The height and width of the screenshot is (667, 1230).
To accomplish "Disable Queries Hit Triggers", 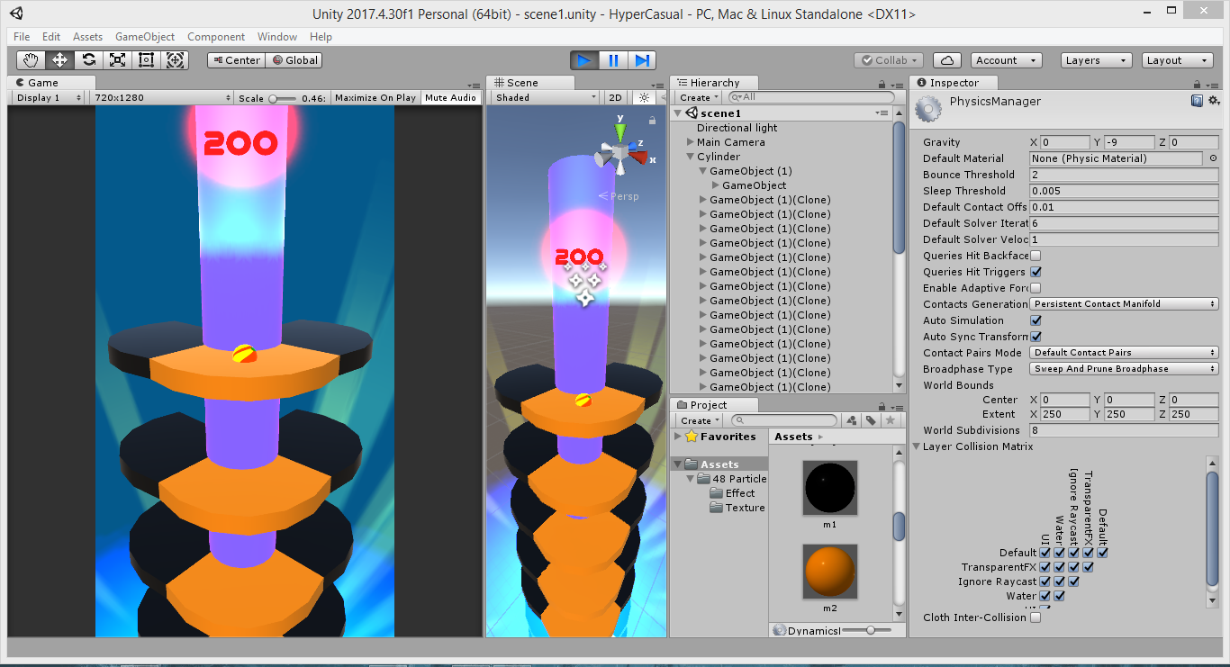I will pyautogui.click(x=1036, y=272).
